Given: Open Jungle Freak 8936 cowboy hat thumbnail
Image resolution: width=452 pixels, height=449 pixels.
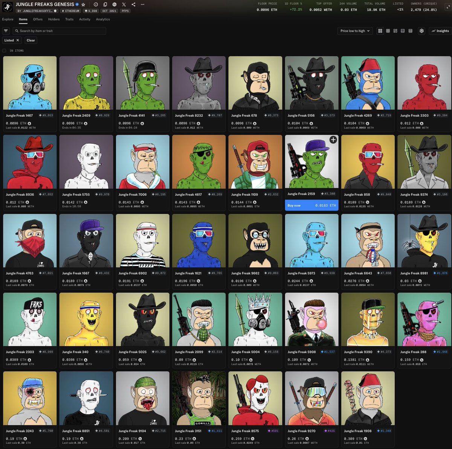Looking at the screenshot, I should click(30, 162).
